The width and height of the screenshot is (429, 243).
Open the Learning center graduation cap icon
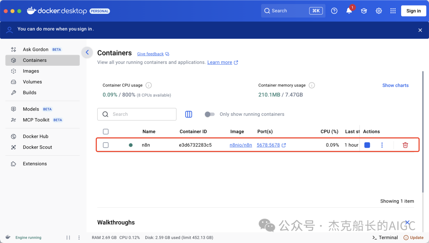pos(364,11)
